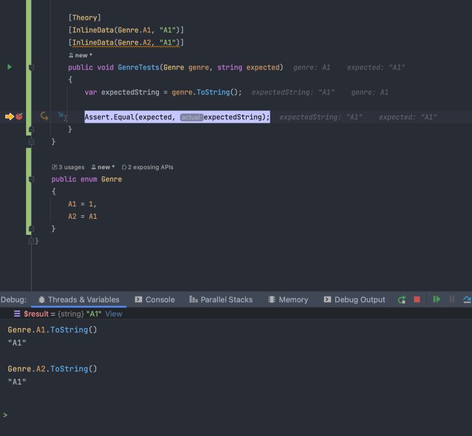Pause the running program

coord(451,300)
